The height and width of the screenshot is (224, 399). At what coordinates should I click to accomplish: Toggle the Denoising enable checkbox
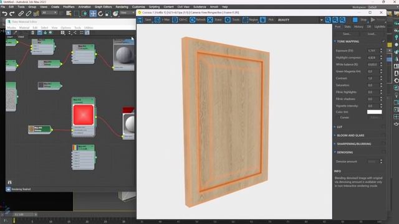tap(383, 152)
